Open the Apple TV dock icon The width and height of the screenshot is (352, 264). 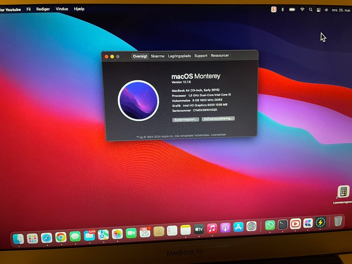click(199, 229)
